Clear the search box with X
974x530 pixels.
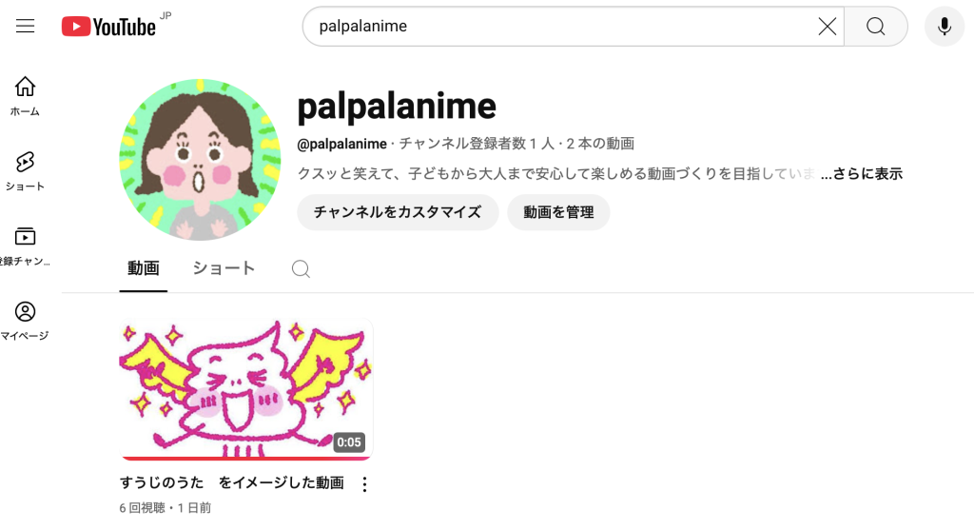[827, 26]
